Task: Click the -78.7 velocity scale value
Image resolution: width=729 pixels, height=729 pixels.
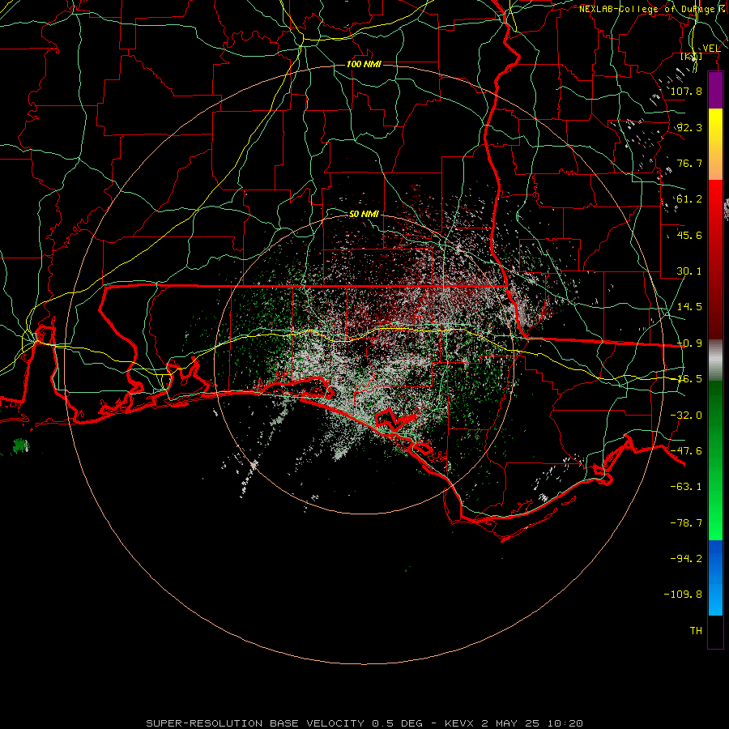Action: pyautogui.click(x=686, y=523)
